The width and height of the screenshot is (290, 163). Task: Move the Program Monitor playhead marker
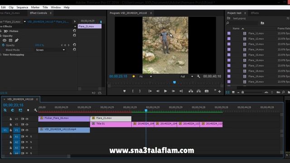tap(174, 82)
